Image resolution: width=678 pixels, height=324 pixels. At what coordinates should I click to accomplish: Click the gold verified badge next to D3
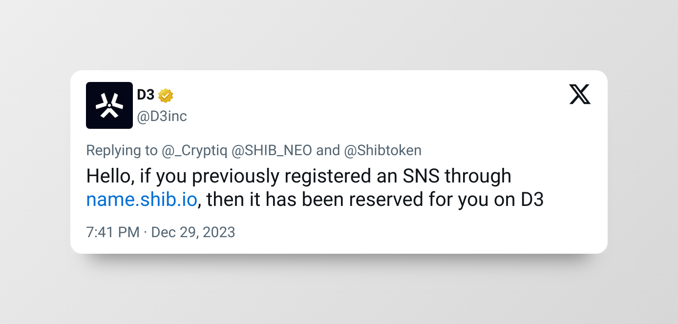click(x=166, y=96)
